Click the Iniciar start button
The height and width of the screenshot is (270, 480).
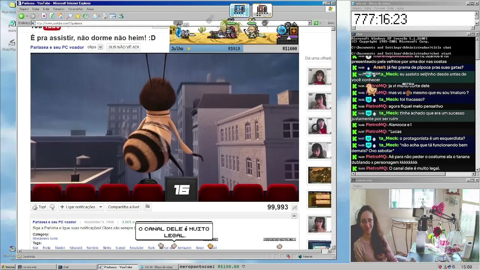8,267
